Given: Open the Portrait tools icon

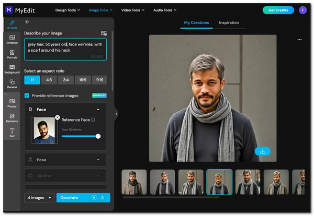Looking at the screenshot, I should point(12,55).
